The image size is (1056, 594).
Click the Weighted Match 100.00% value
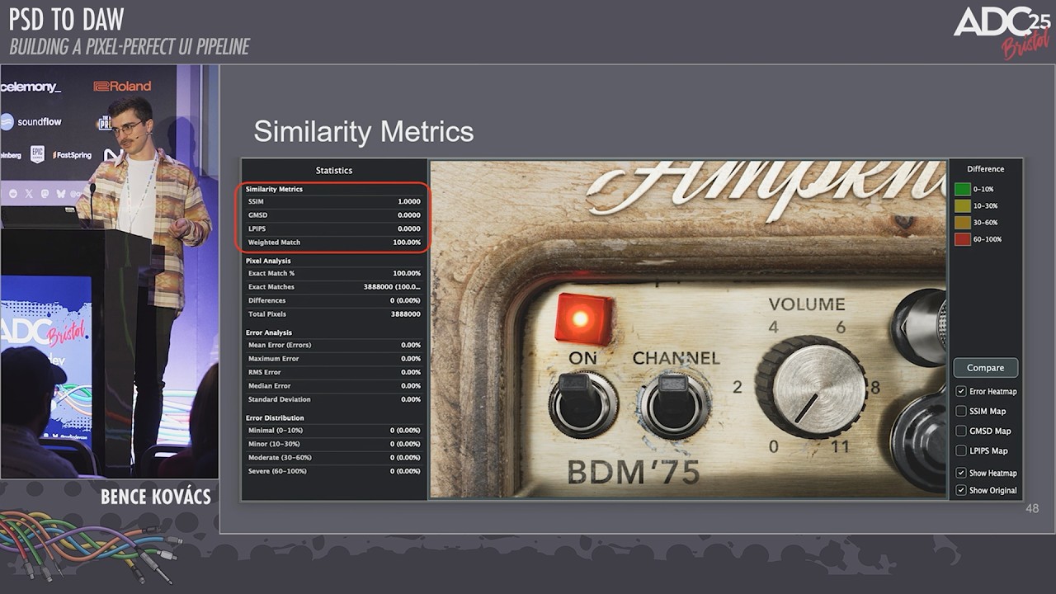[x=407, y=243]
